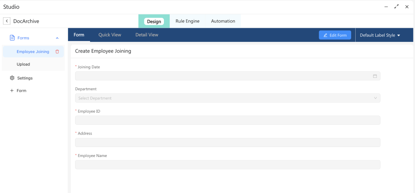The height and width of the screenshot is (193, 415).
Task: Open the Detail View tab
Action: click(147, 35)
